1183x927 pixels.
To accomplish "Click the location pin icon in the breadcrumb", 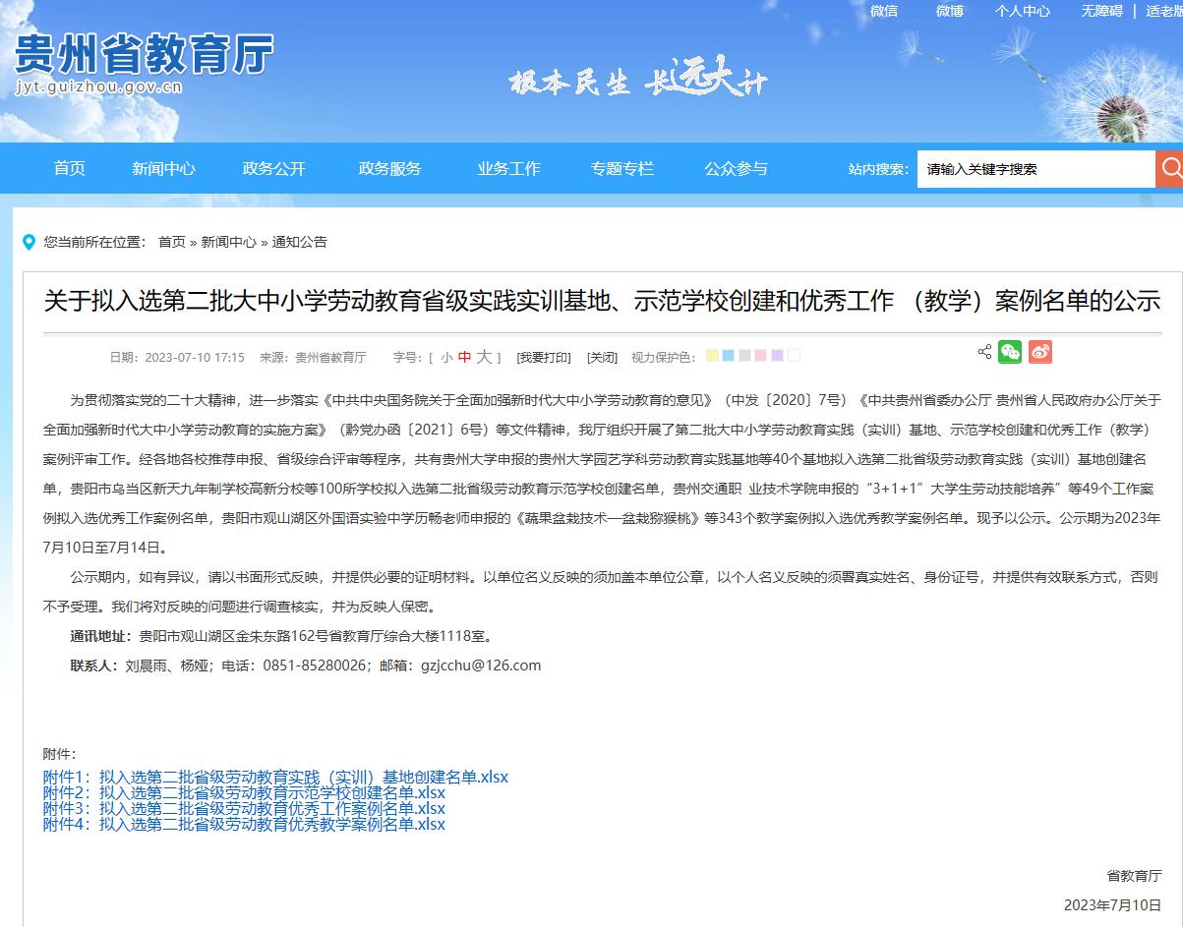I will [30, 242].
